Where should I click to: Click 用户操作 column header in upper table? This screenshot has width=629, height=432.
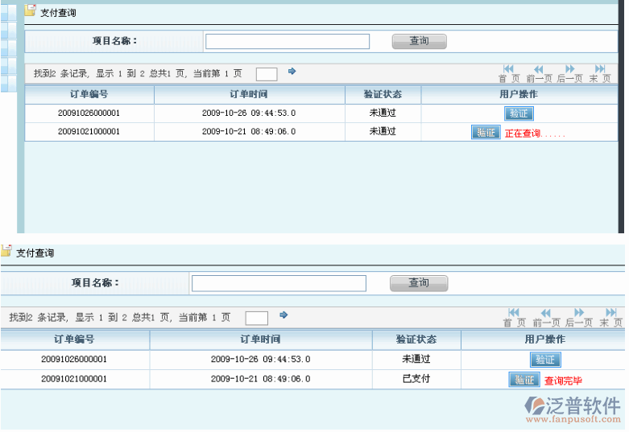pyautogui.click(x=519, y=95)
